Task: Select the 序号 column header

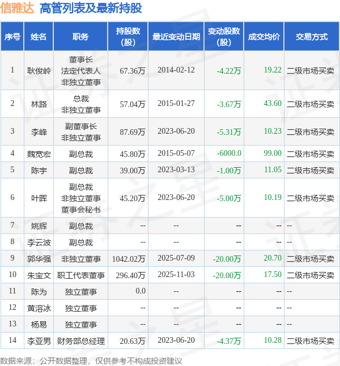Action: click(x=12, y=37)
